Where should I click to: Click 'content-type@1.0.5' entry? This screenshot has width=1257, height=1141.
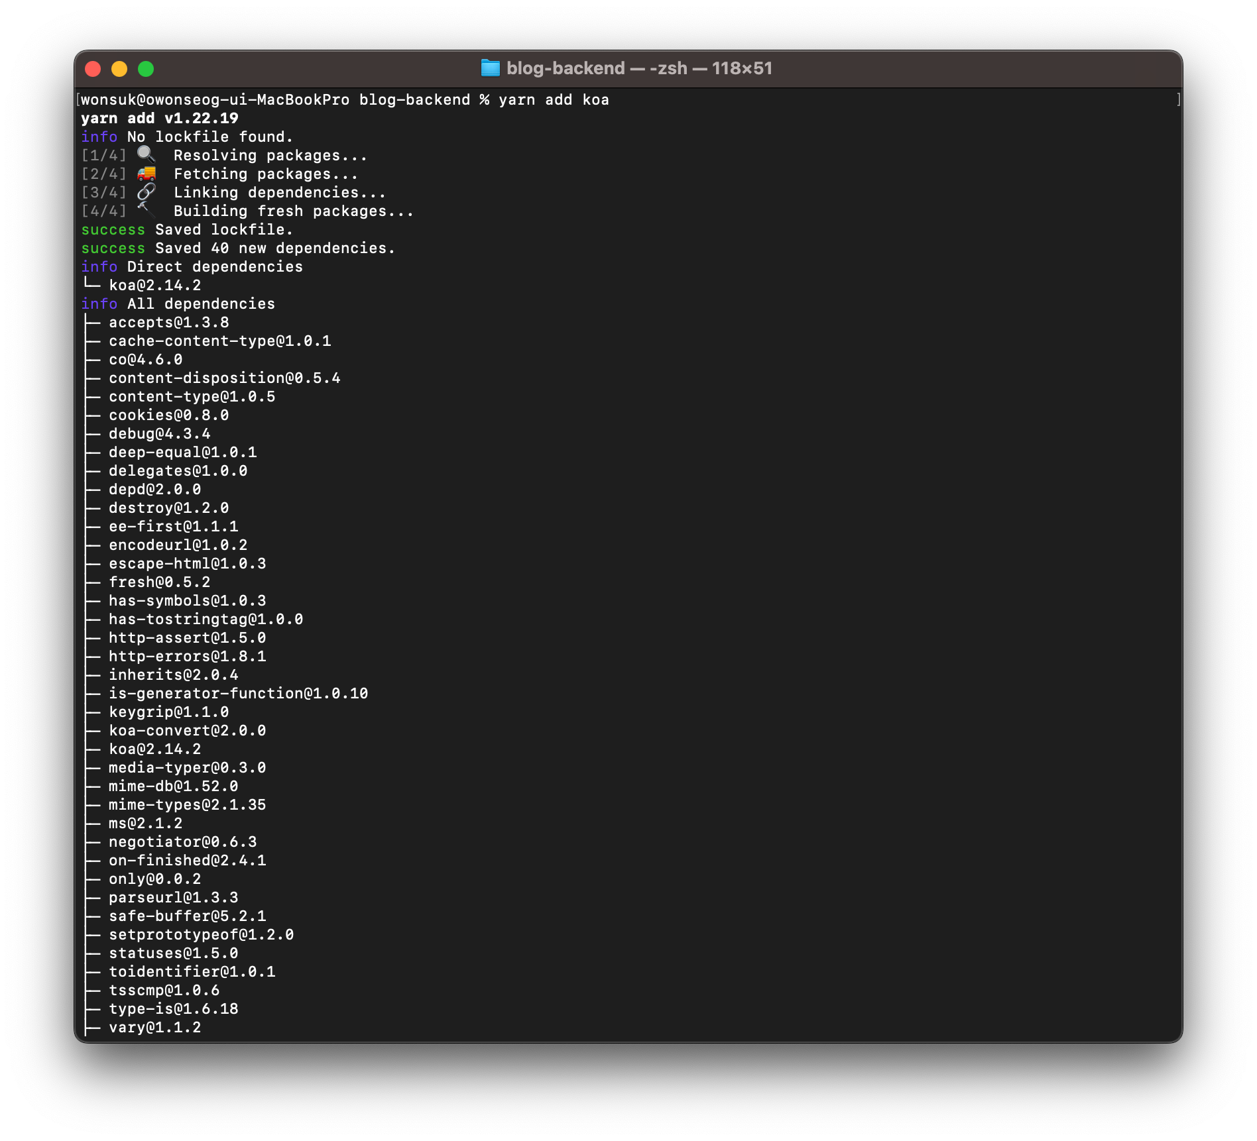pos(192,397)
